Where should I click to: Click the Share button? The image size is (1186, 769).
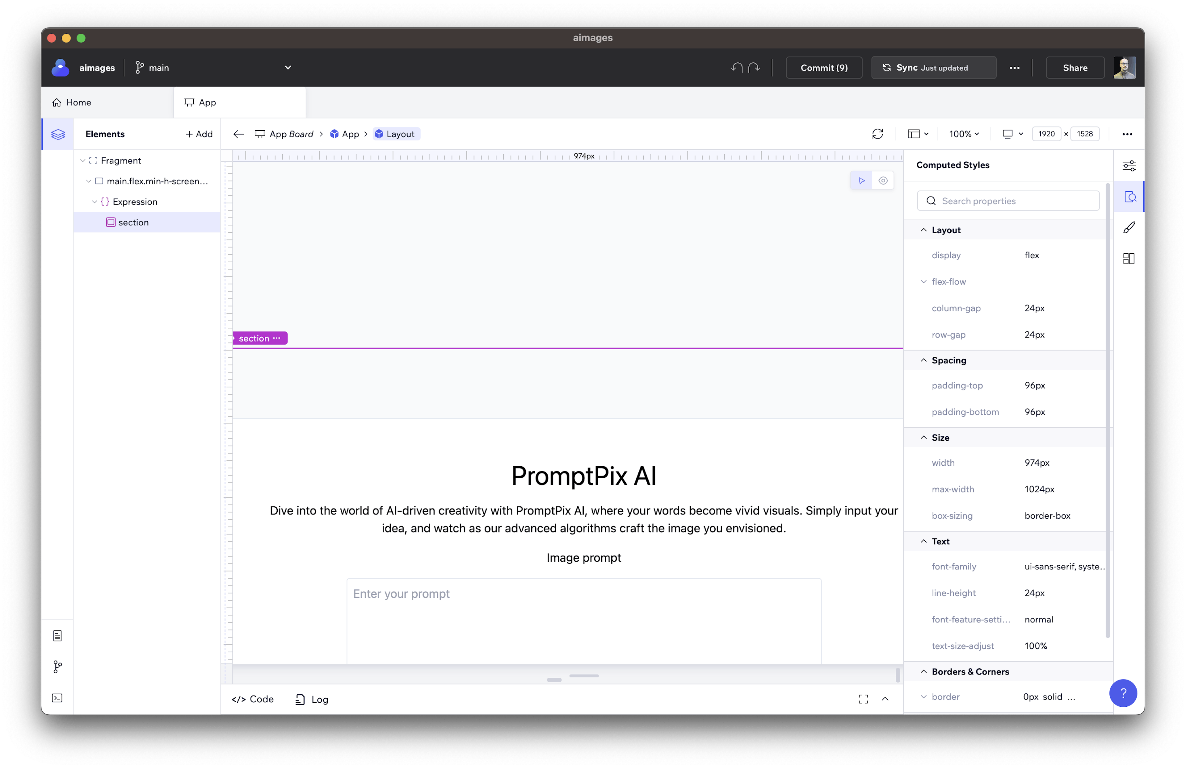[1075, 68]
